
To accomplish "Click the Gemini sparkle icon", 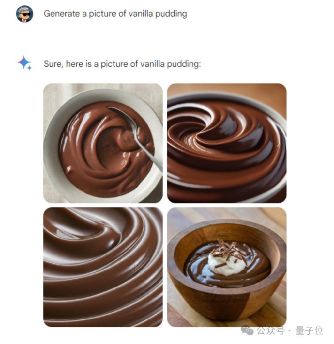I will click(24, 63).
